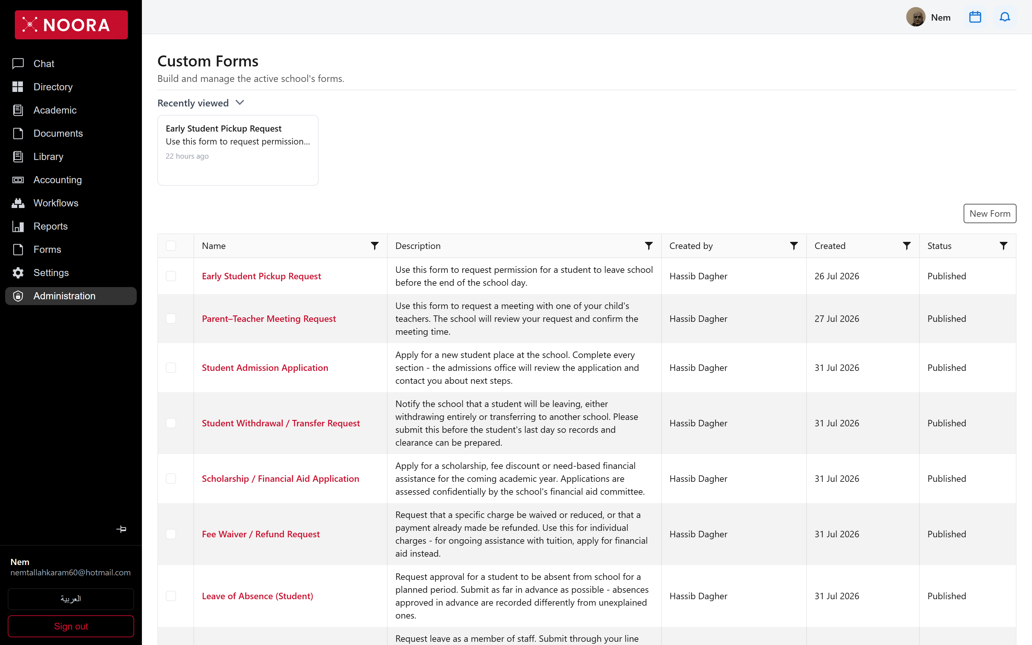Click the Settings gear icon
The width and height of the screenshot is (1032, 645).
click(18, 273)
